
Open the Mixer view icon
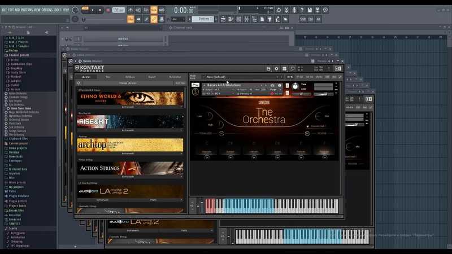[246, 19]
